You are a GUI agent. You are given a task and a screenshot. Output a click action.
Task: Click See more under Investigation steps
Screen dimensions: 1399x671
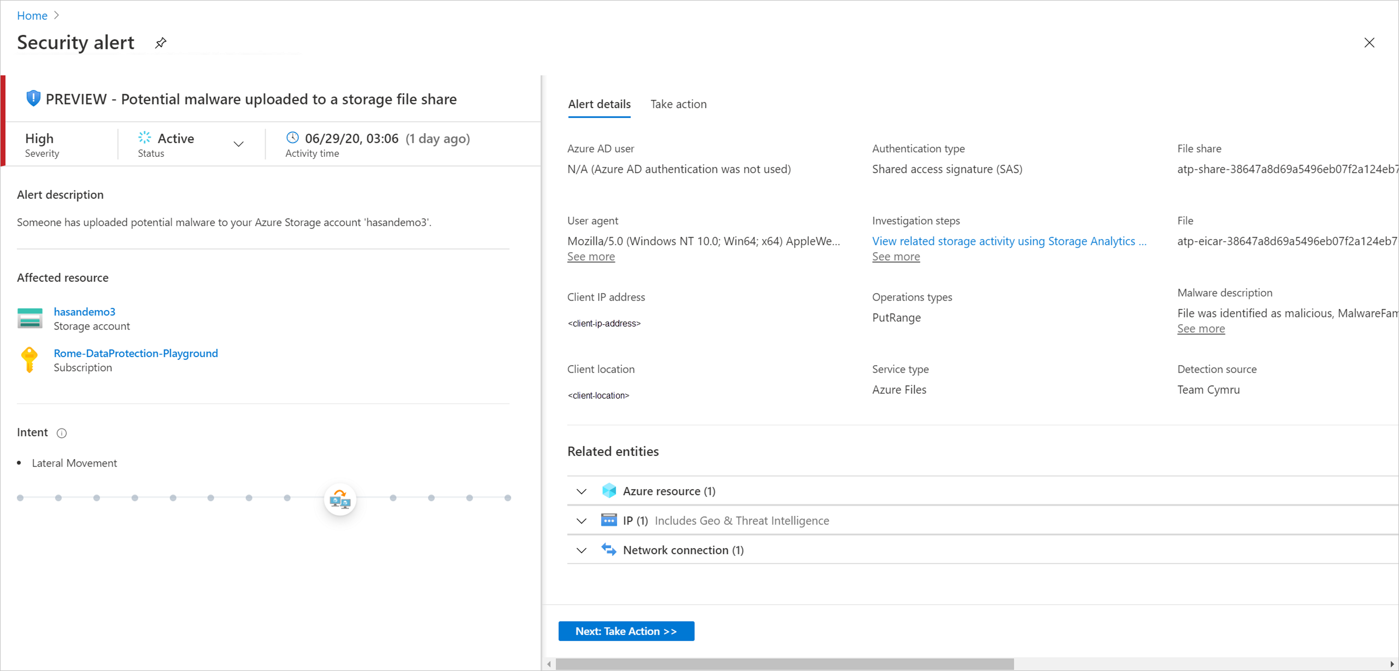tap(896, 256)
